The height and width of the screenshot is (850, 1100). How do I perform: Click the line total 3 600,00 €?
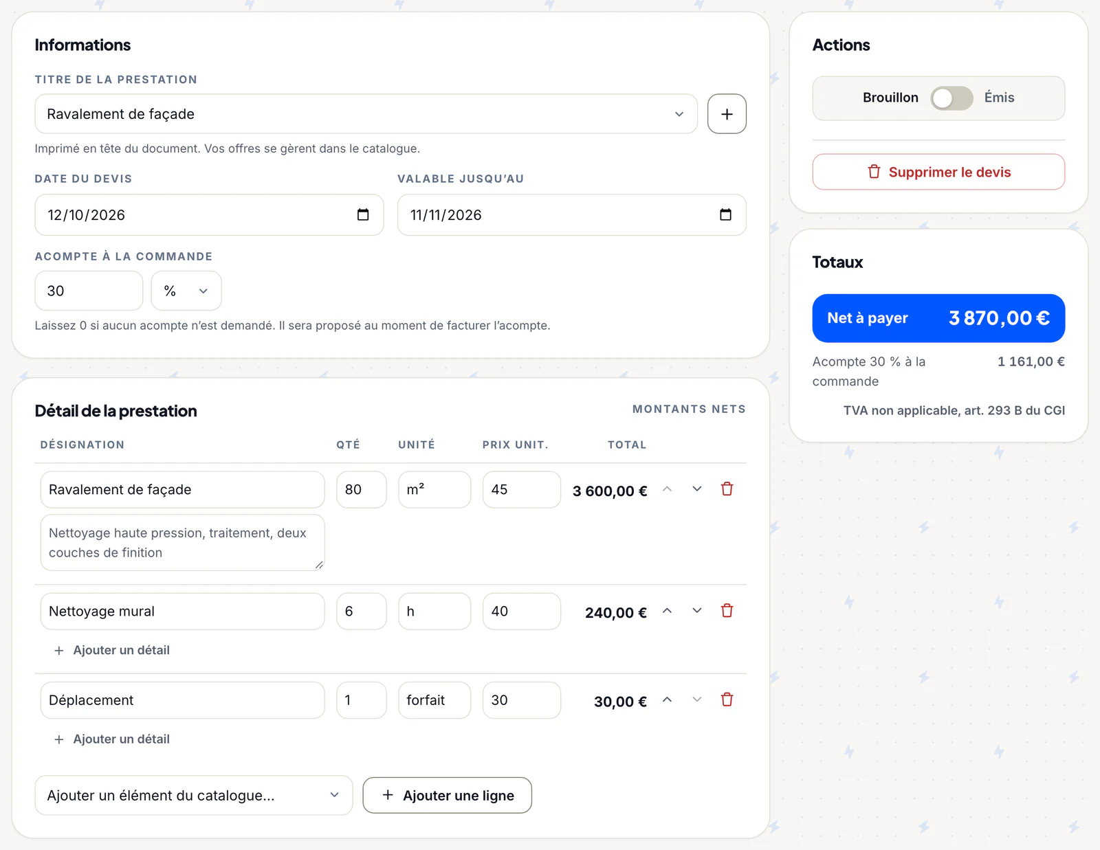[x=610, y=491]
